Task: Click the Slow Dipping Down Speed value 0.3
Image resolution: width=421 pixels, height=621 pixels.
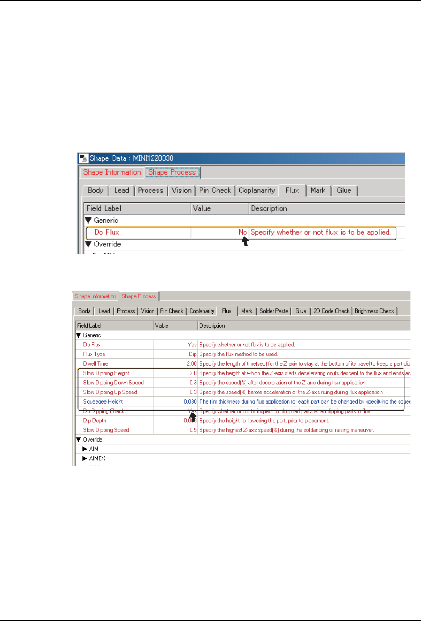Action: [193, 383]
